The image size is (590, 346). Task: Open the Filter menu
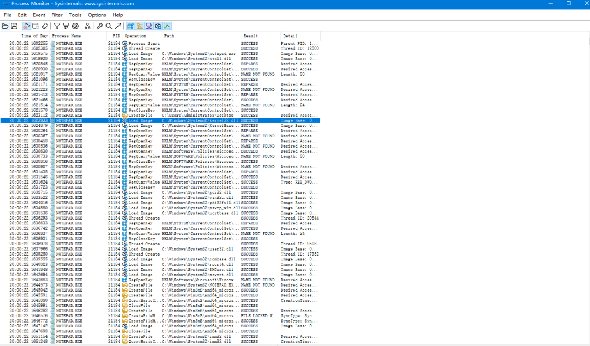point(57,15)
